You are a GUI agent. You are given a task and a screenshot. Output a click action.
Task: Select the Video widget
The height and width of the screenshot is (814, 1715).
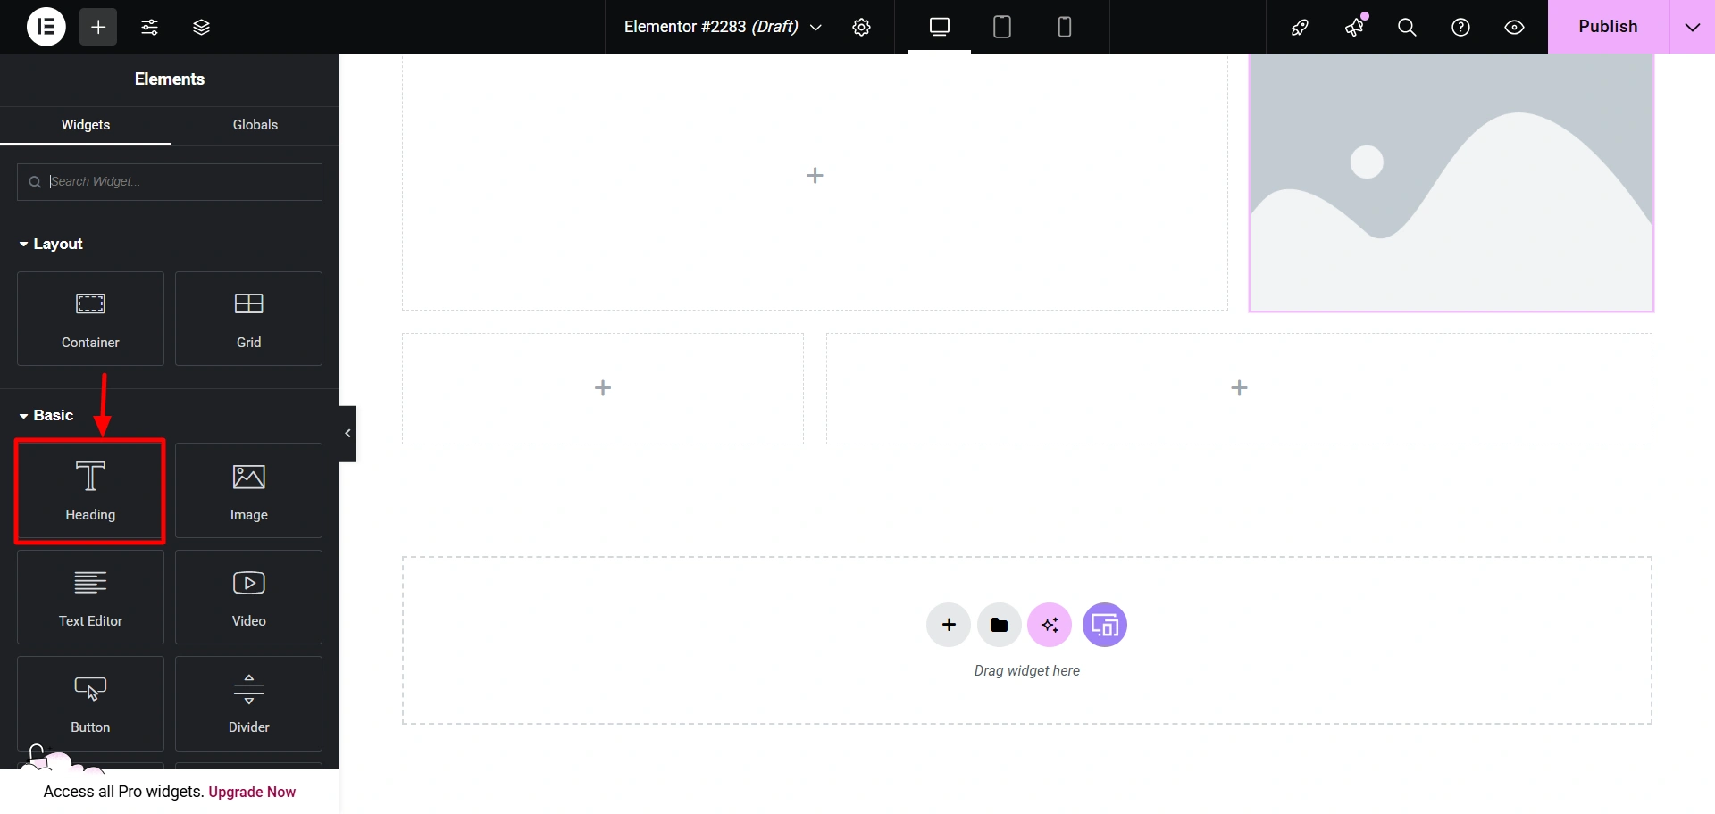(x=248, y=597)
